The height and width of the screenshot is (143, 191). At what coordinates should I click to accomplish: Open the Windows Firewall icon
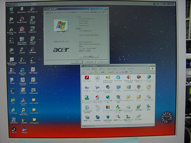[x=139, y=78]
